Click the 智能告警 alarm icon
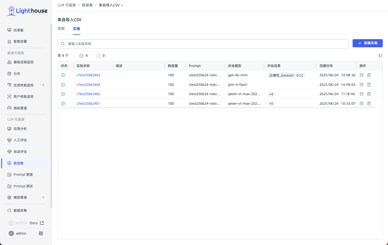 tap(9, 41)
